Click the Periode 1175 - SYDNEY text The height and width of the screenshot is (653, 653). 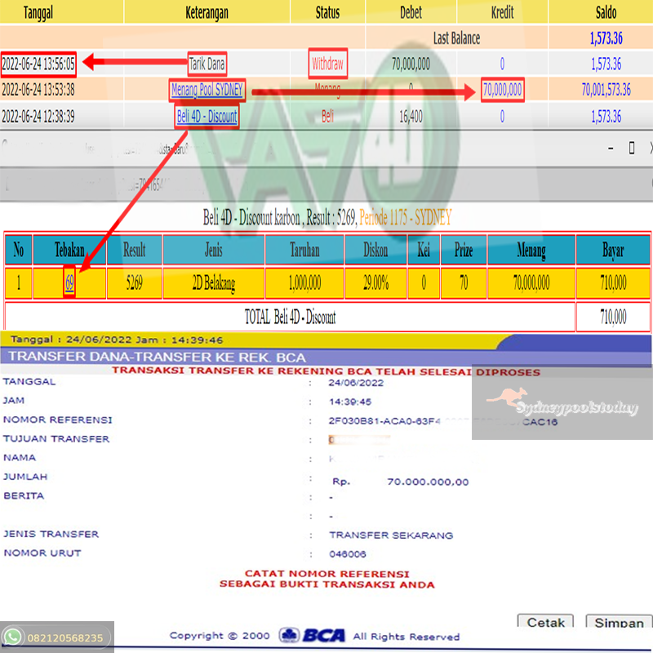[x=405, y=217]
